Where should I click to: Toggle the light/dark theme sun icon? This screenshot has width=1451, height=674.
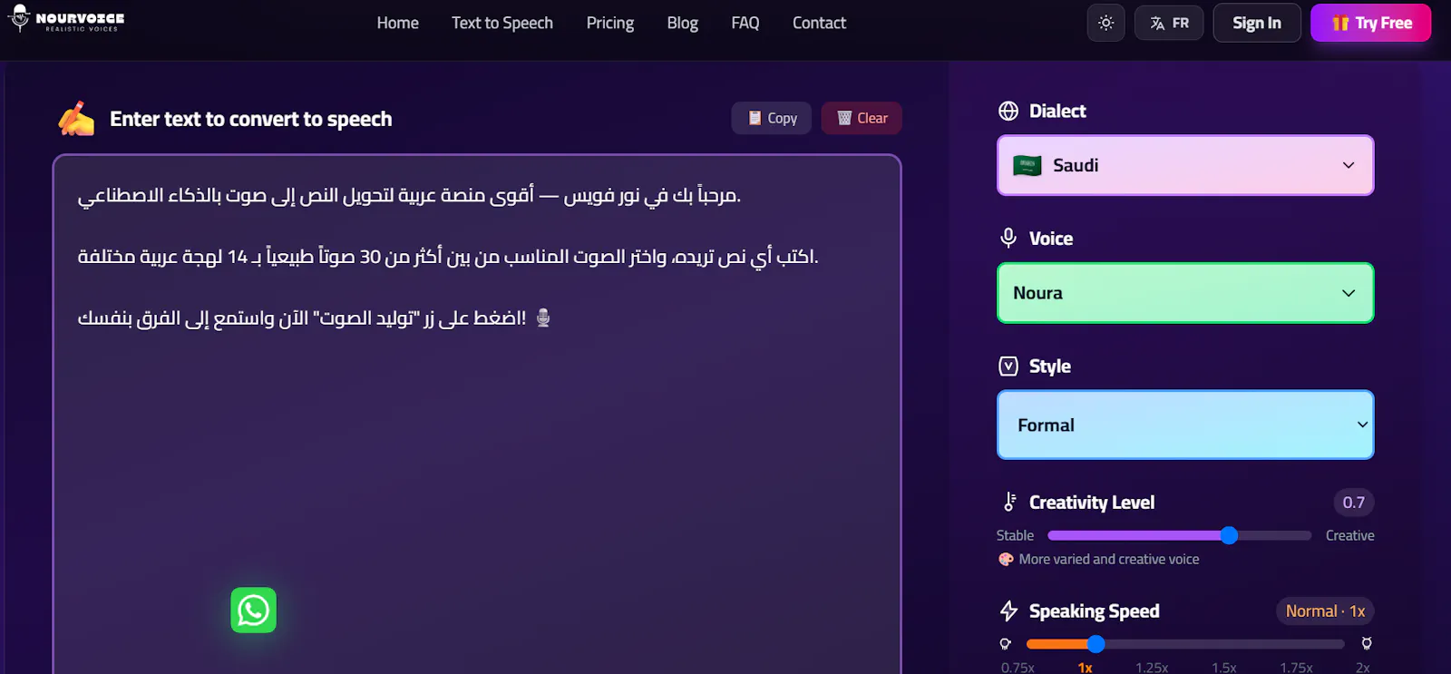tap(1105, 23)
